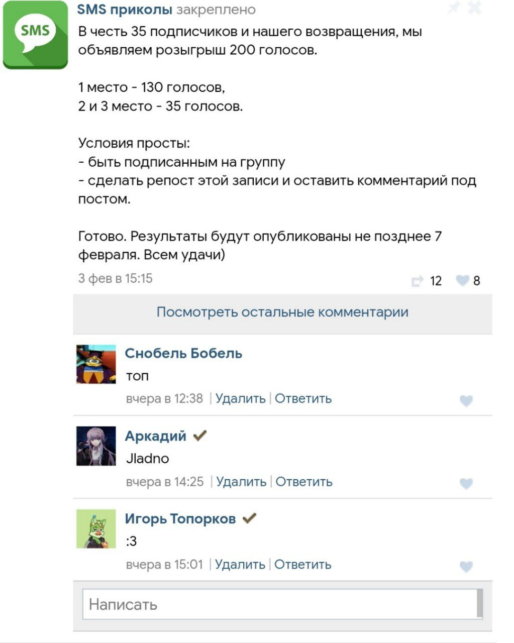Delete the comment "топ"
Viewport: 514px width, 643px height.
pyautogui.click(x=240, y=399)
